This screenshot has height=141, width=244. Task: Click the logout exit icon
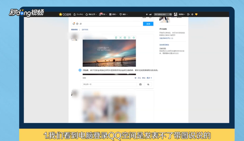[188, 14]
